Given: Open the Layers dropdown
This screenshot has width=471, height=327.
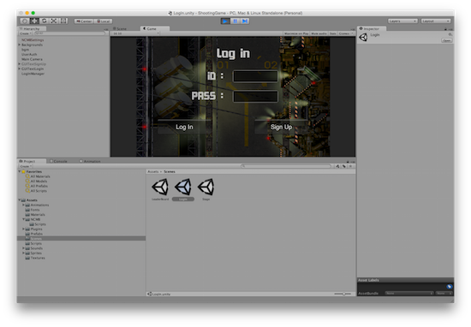Looking at the screenshot, I should [402, 21].
